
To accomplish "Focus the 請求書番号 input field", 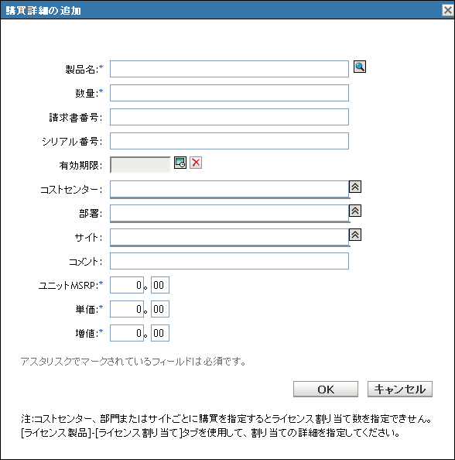I will pos(229,117).
